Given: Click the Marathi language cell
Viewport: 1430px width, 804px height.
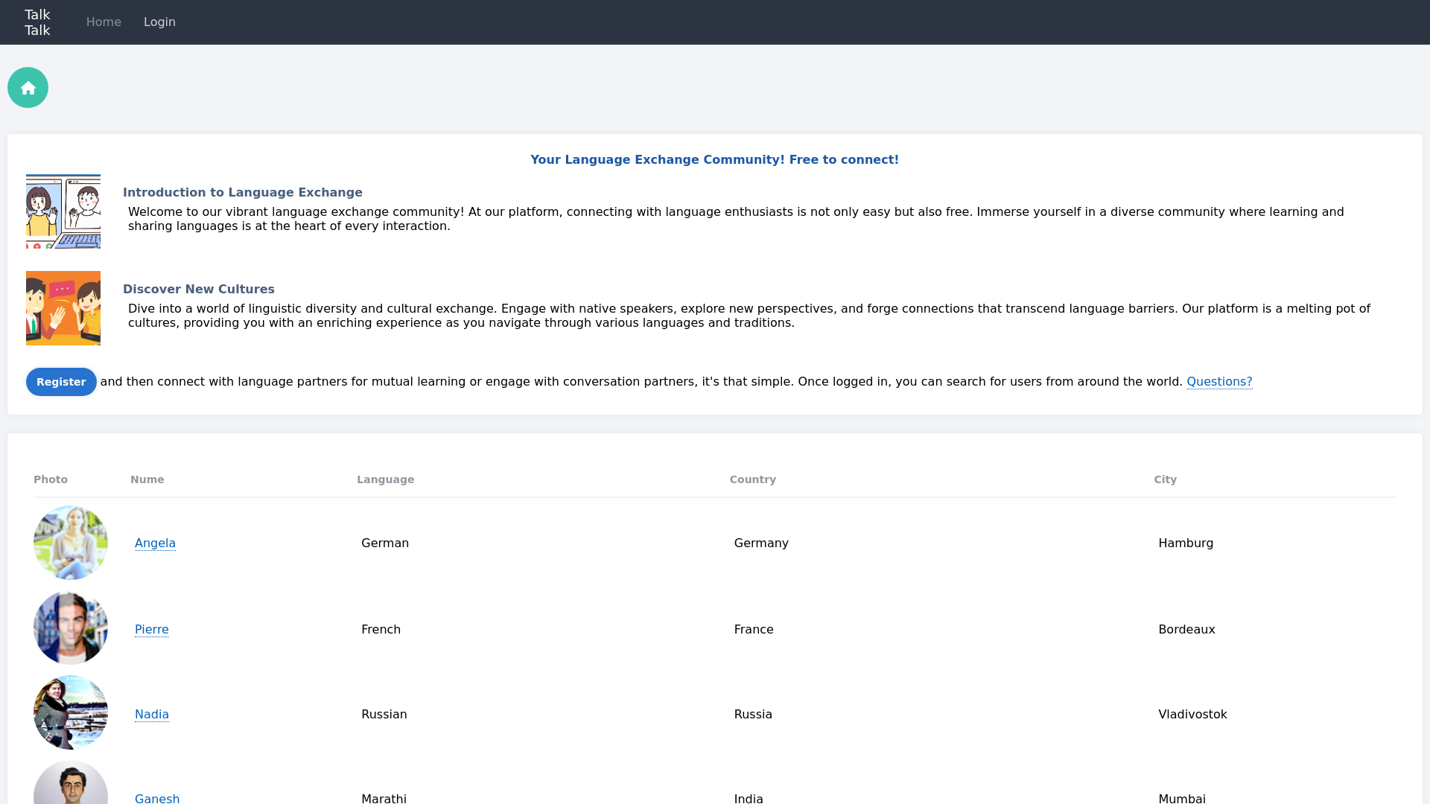Looking at the screenshot, I should (384, 798).
